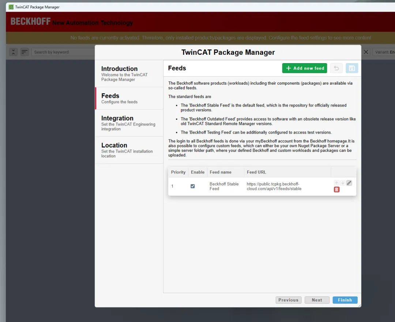Viewport: 395px width, 322px height.
Task: Click the sort lines icon in background toolbar
Action: 25,52
